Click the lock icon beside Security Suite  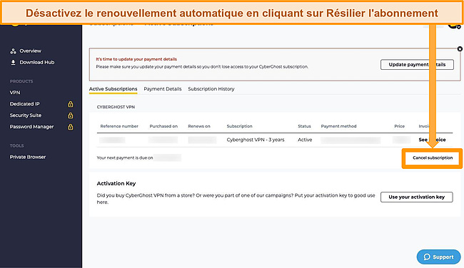pyautogui.click(x=71, y=115)
